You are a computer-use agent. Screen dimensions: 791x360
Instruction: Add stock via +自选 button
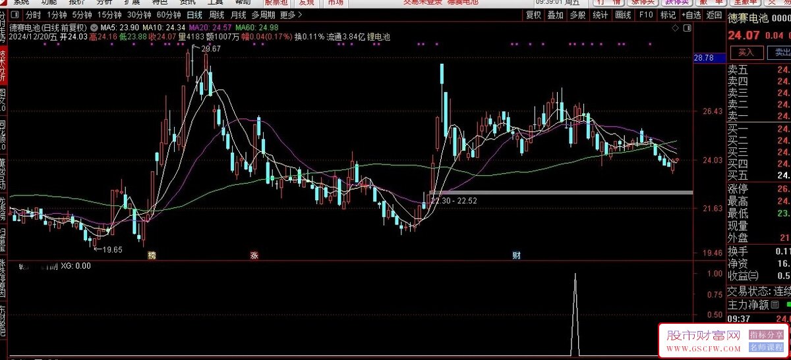tap(690, 15)
